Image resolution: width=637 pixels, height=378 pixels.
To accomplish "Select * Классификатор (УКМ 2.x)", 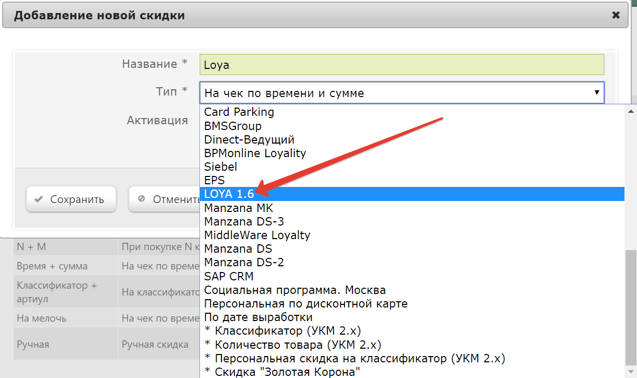I will click(x=412, y=330).
